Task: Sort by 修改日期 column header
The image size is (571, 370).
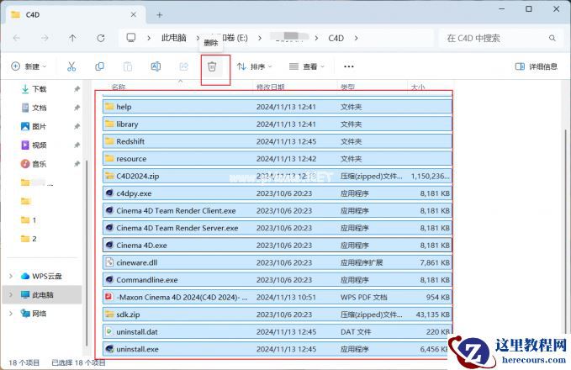Action: tap(270, 87)
